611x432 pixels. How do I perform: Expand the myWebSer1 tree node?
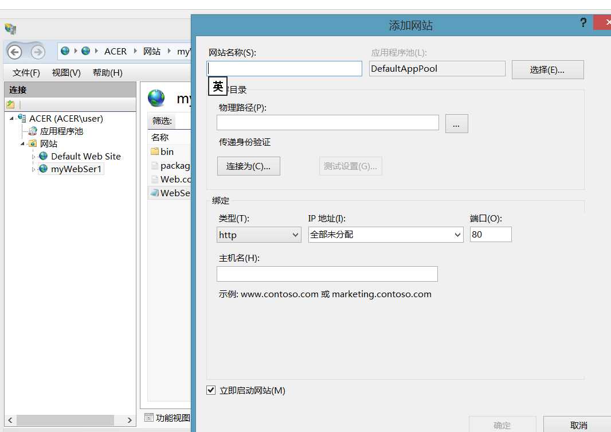33,169
